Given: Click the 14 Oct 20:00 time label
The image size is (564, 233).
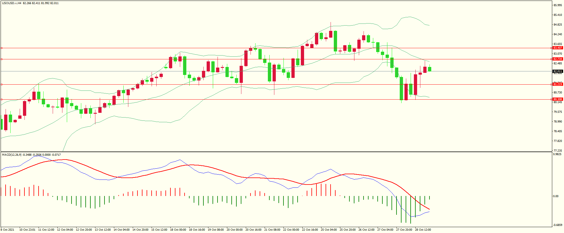Looking at the screenshot, I should 140,230.
